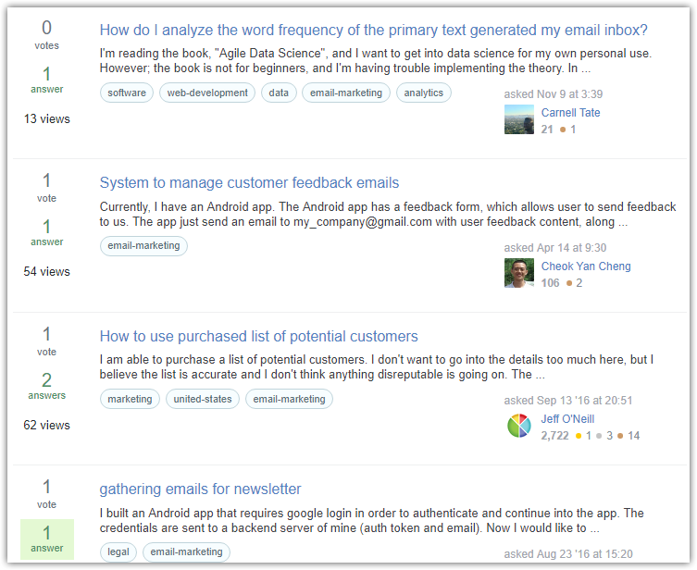Open 'How to use purchased list' question
Screen dimensions: 697x570
(x=258, y=336)
